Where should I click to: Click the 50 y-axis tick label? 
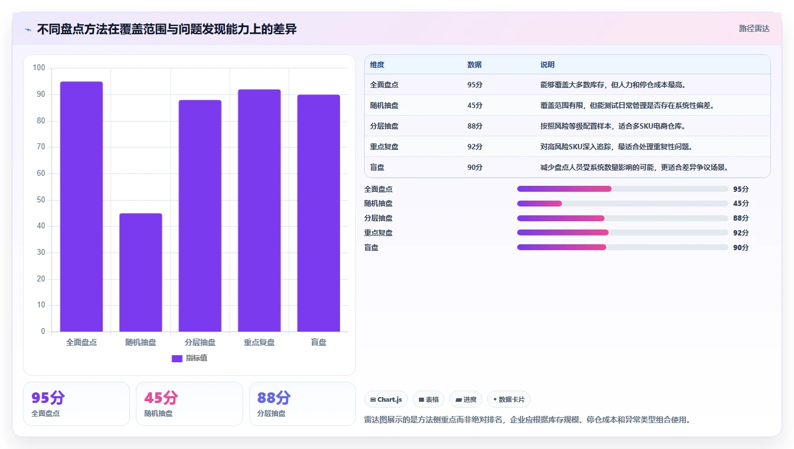point(41,199)
